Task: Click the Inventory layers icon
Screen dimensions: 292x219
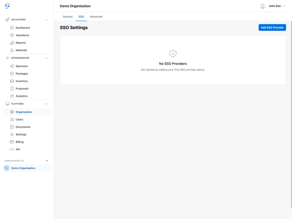Action: [x=12, y=81]
